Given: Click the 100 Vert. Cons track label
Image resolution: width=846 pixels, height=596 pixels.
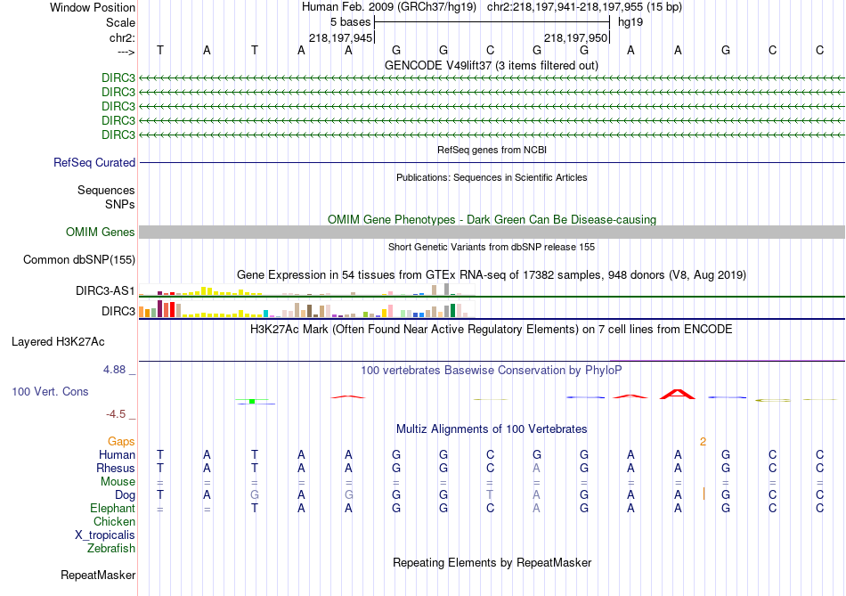Looking at the screenshot, I should [x=50, y=391].
